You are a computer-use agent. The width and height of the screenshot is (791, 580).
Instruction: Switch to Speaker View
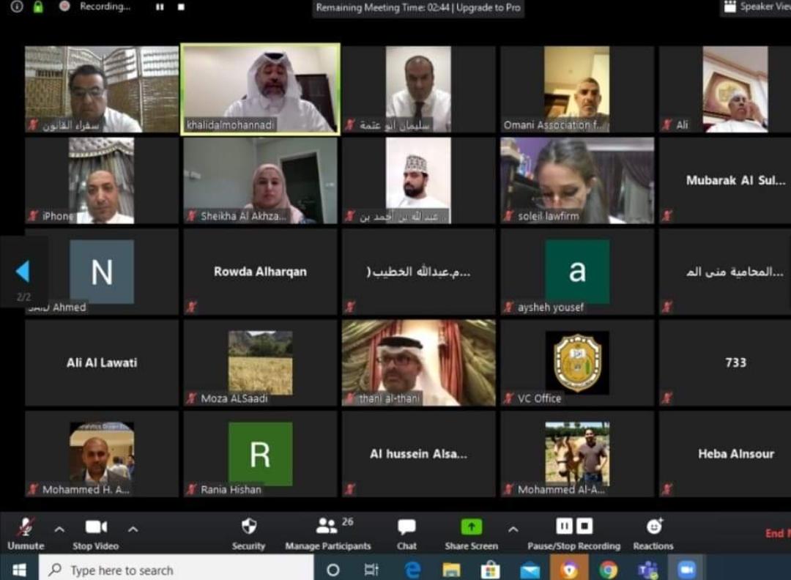pos(754,7)
